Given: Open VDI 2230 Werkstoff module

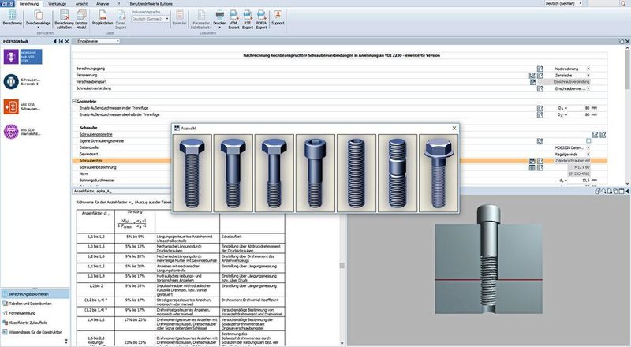Looking at the screenshot, I should [x=22, y=132].
